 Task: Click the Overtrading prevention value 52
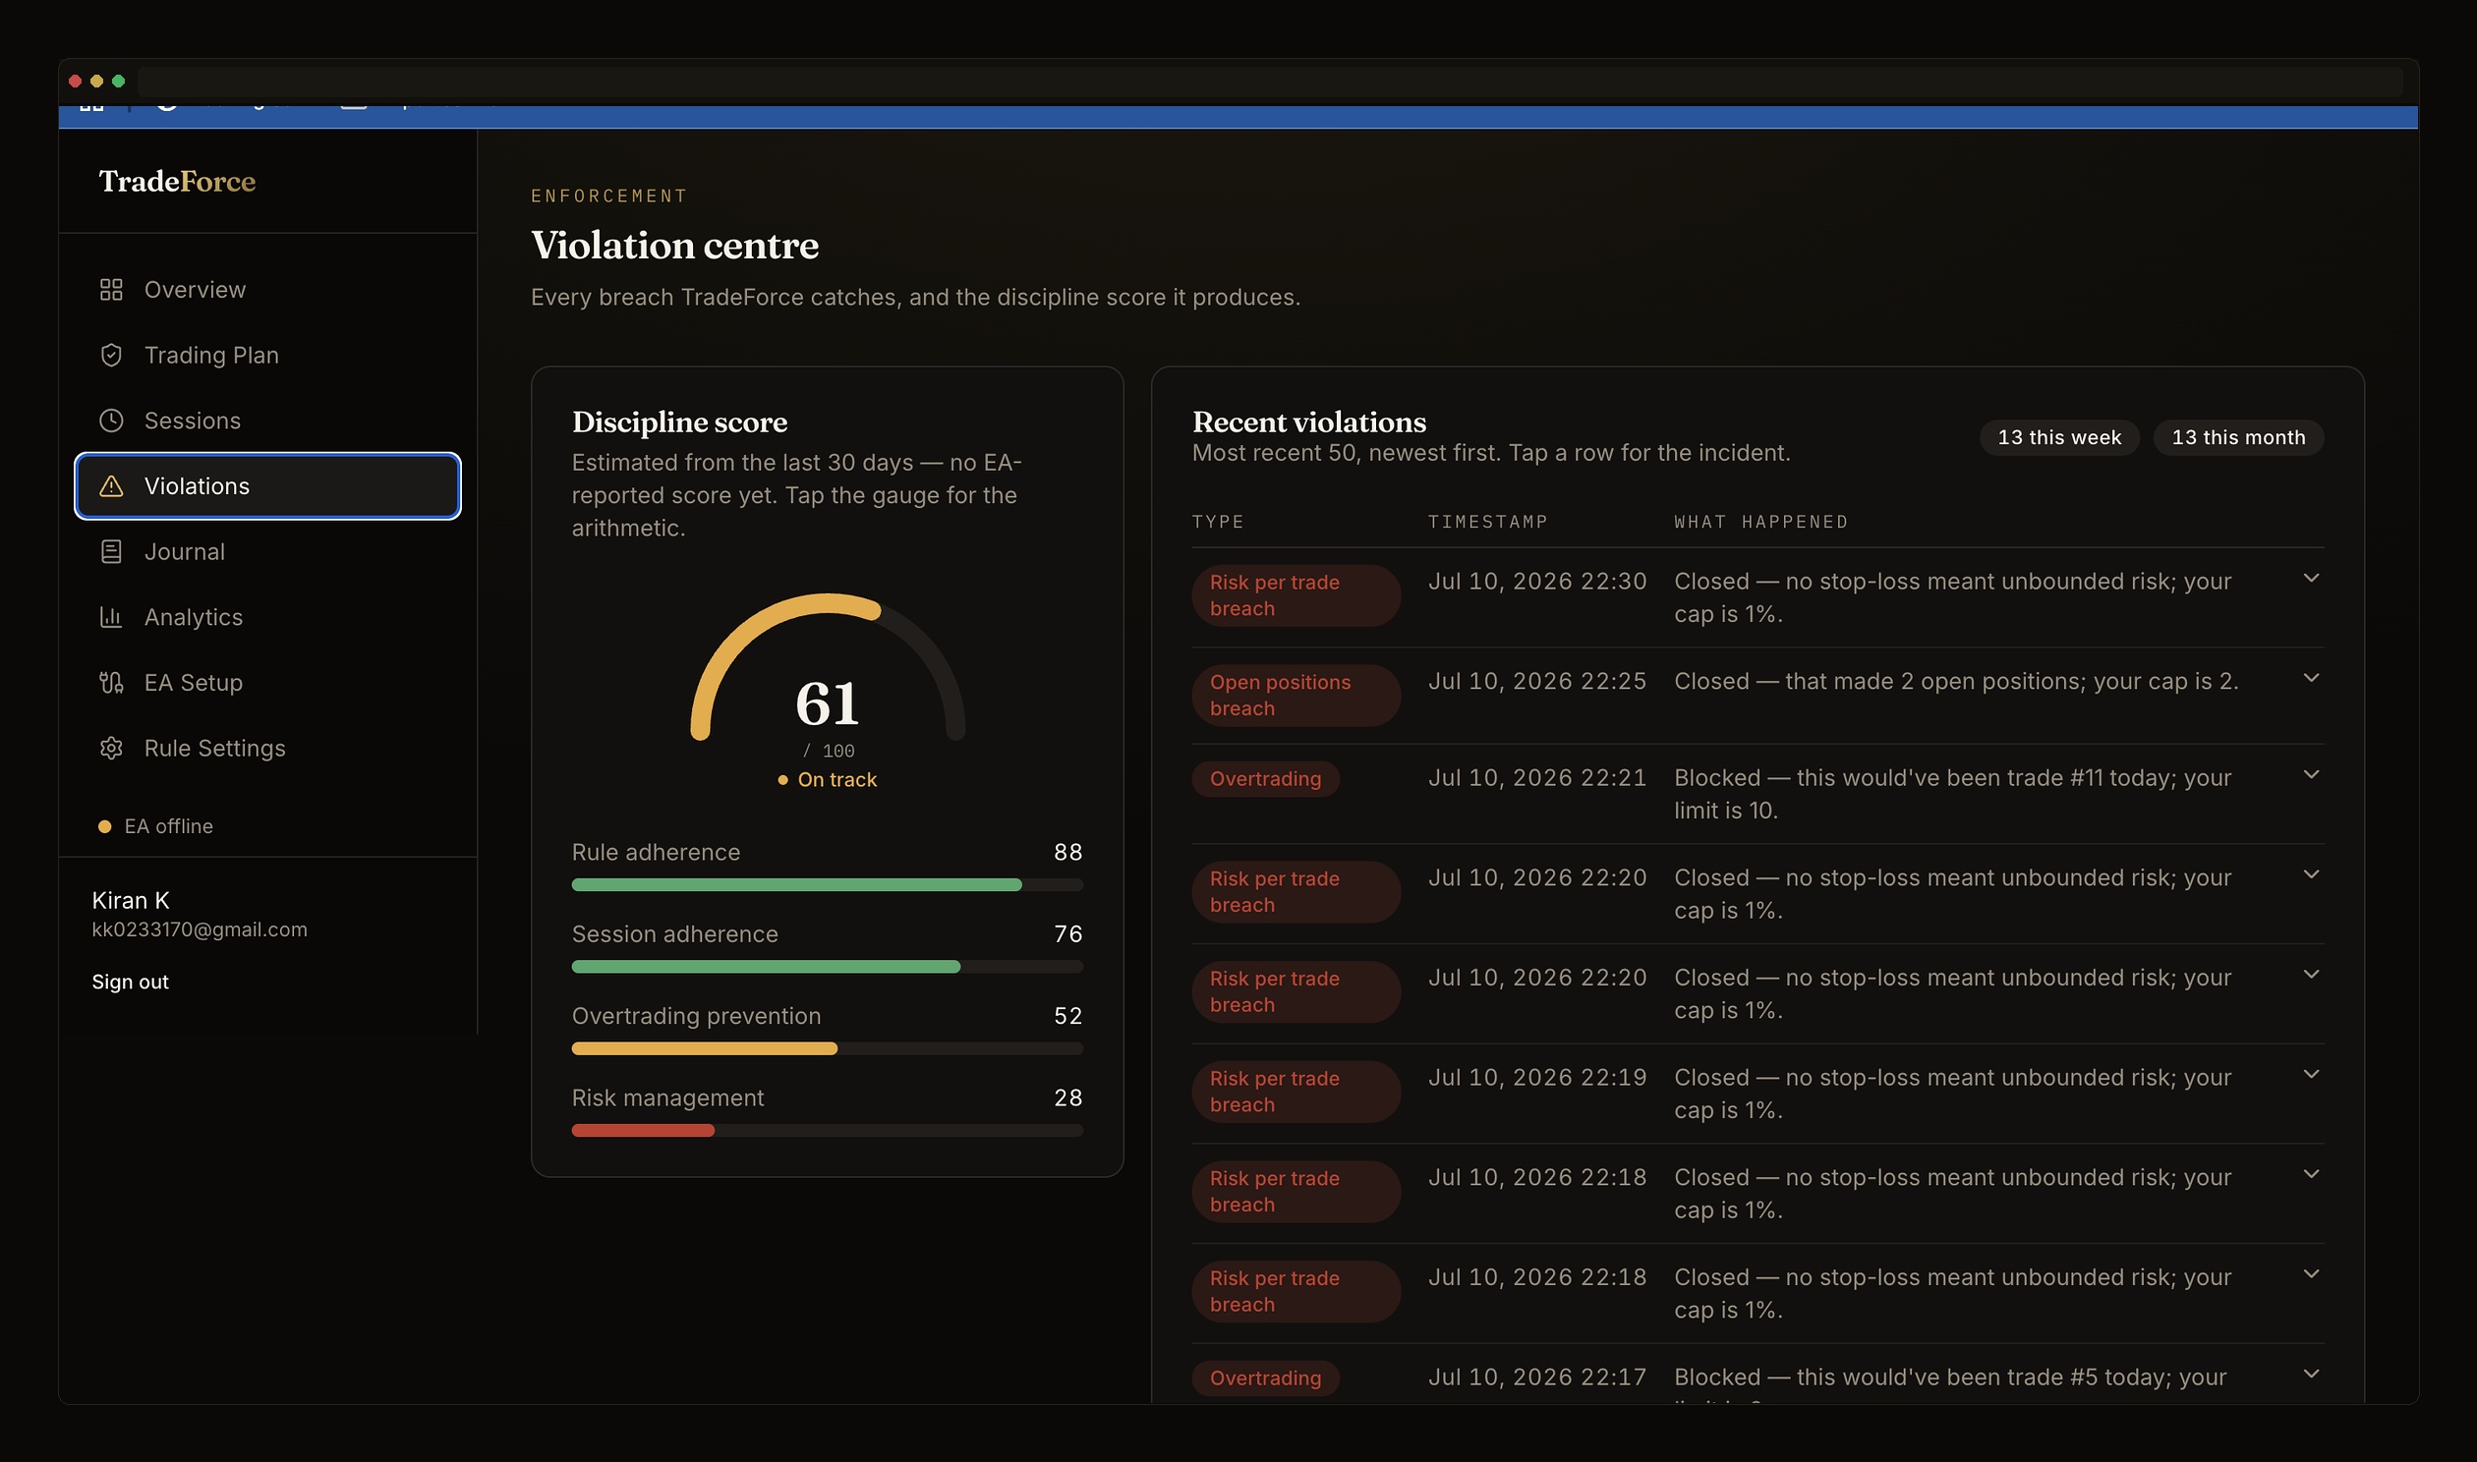1068,1016
